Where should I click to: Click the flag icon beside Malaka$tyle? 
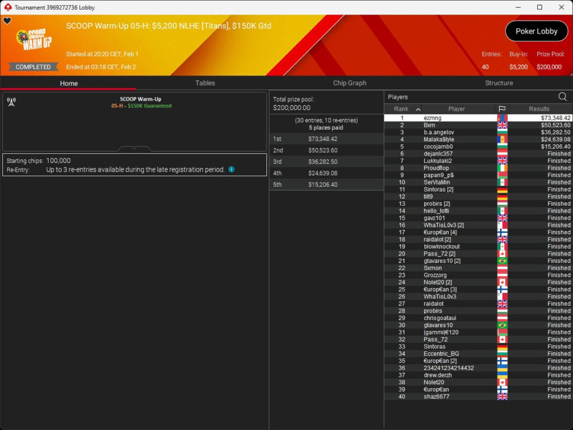coord(502,139)
